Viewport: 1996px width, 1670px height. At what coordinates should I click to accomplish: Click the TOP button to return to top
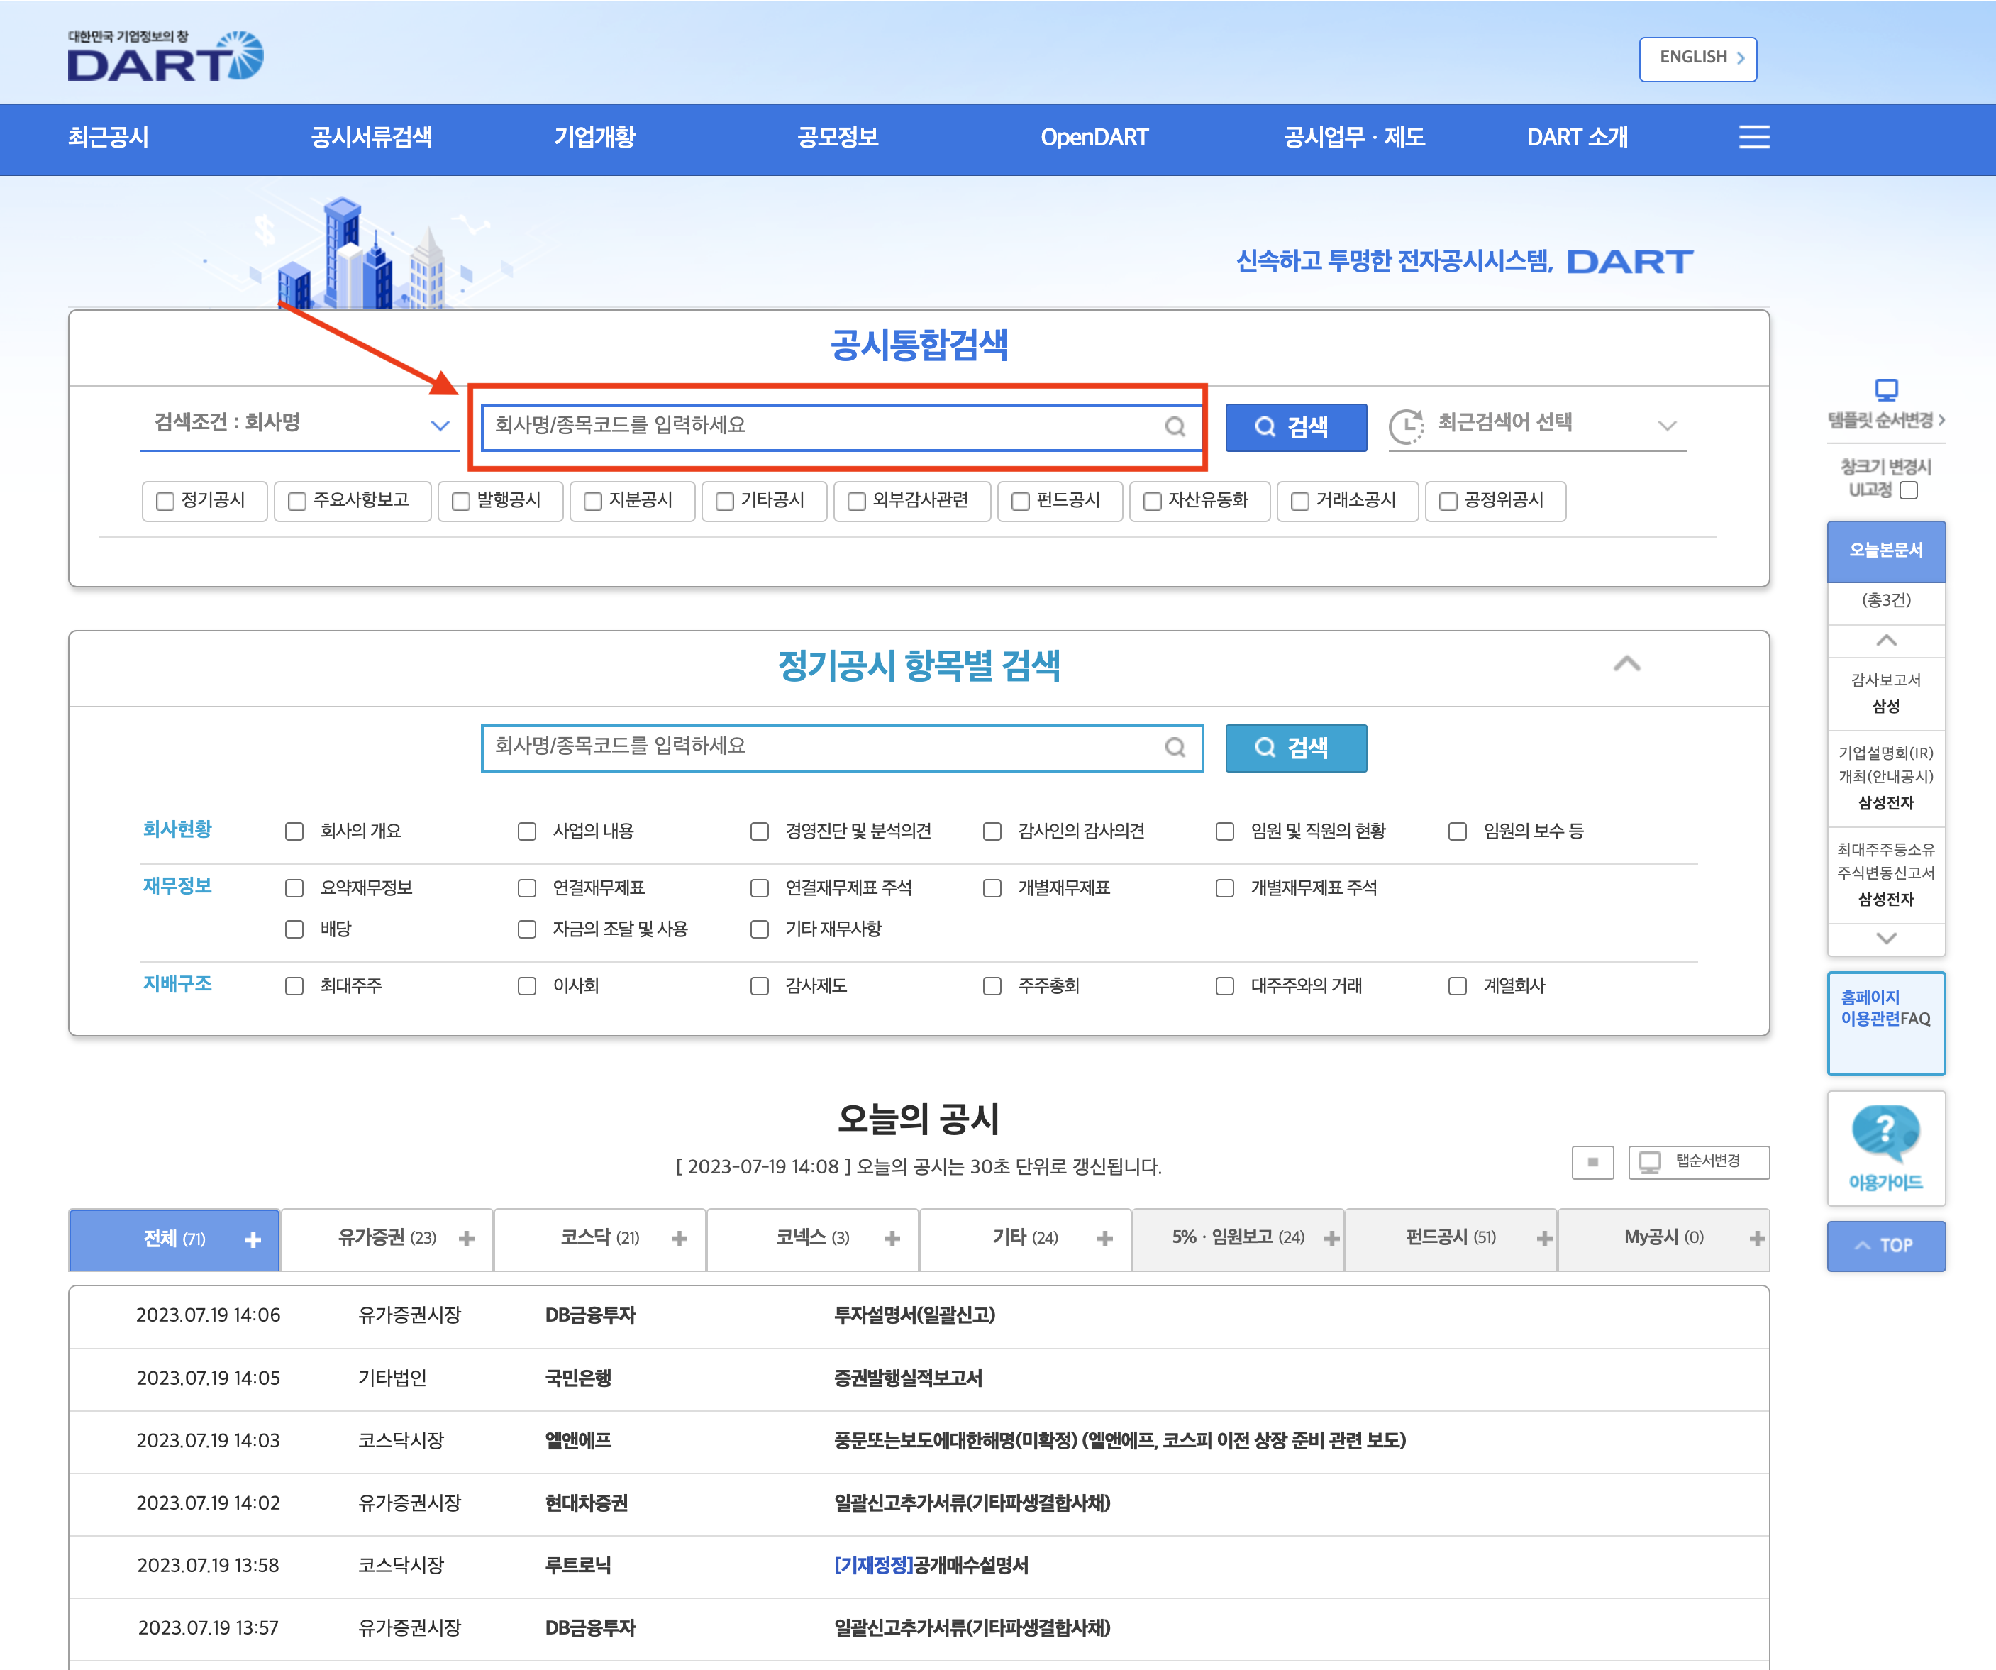click(x=1886, y=1245)
